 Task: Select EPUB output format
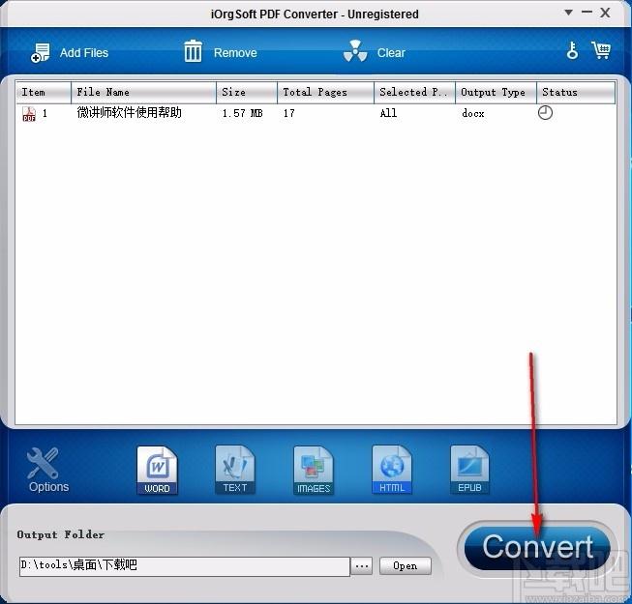point(469,470)
